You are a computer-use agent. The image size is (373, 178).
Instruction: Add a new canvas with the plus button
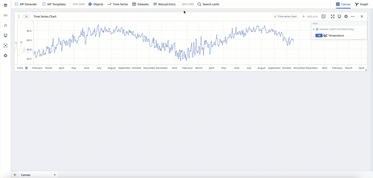point(15,175)
